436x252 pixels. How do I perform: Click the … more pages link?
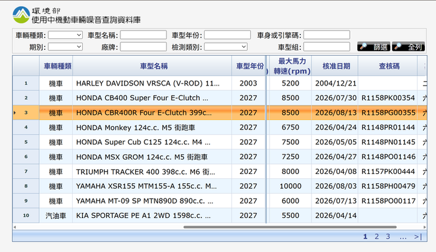coord(403,237)
